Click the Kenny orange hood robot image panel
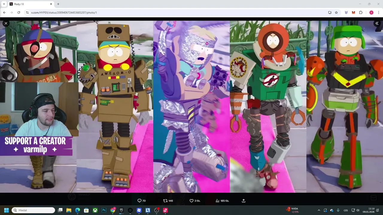Image resolution: width=383 pixels, height=215 pixels. tap(268, 107)
